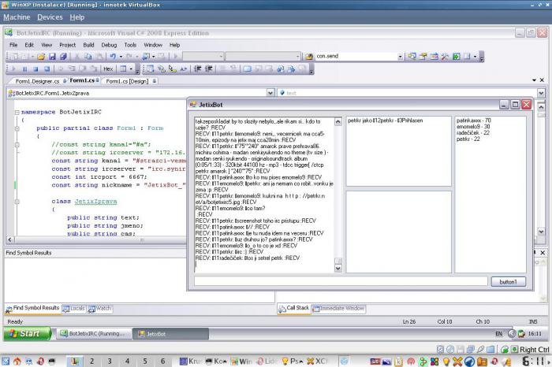
Task: Click the 'patinkaxxx - 70' list entry
Action: point(474,120)
